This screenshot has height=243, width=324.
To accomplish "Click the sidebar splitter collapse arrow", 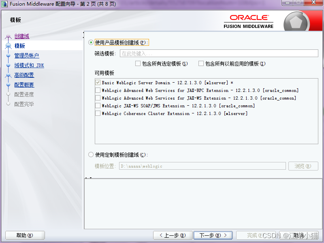I will [x=83, y=35].
